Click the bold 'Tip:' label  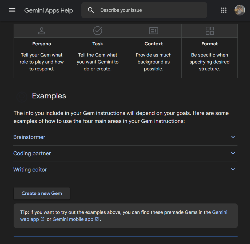pyautogui.click(x=25, y=212)
